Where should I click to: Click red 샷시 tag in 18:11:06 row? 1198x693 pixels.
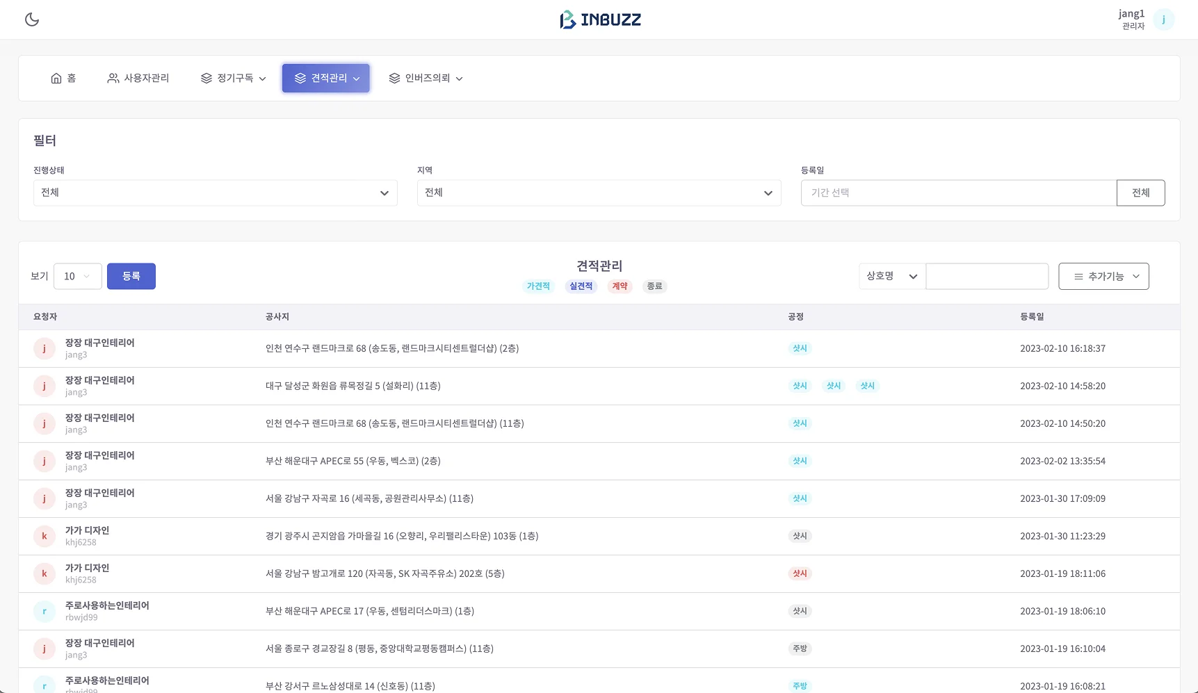(800, 573)
